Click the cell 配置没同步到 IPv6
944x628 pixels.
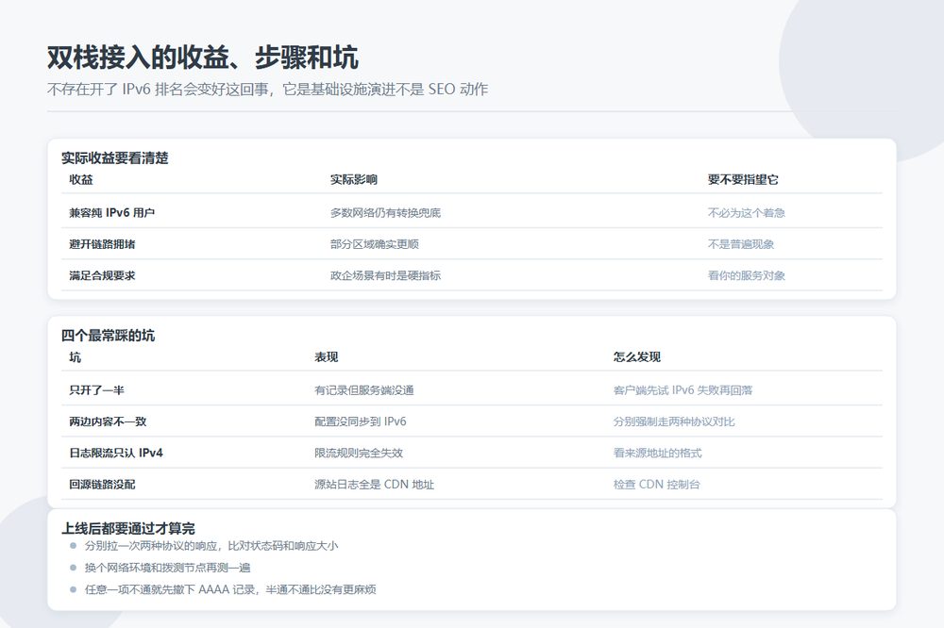[x=360, y=421]
